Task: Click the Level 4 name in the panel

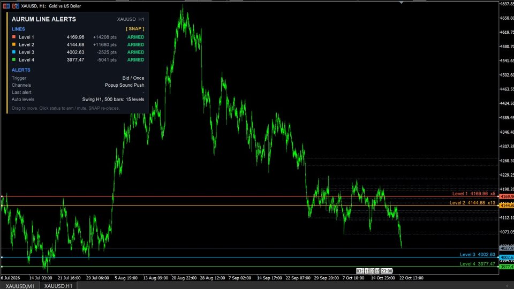Action: click(27, 59)
